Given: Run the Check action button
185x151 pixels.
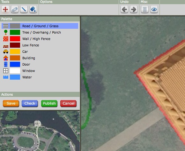Looking at the screenshot, I should click(x=30, y=103).
